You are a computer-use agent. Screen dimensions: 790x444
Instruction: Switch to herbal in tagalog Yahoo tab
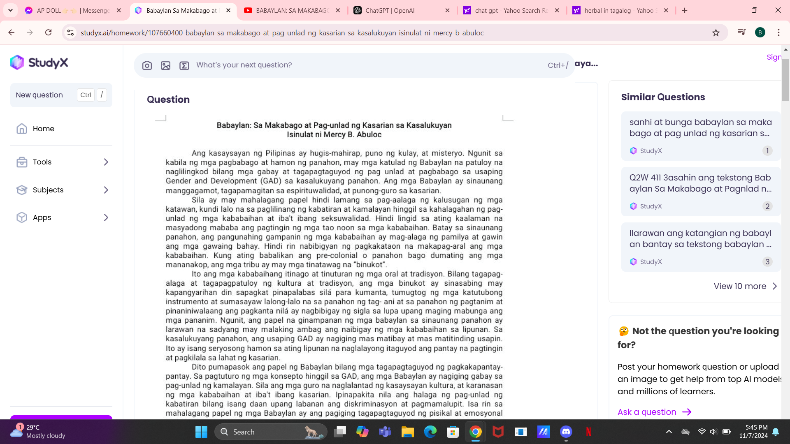pyautogui.click(x=620, y=10)
